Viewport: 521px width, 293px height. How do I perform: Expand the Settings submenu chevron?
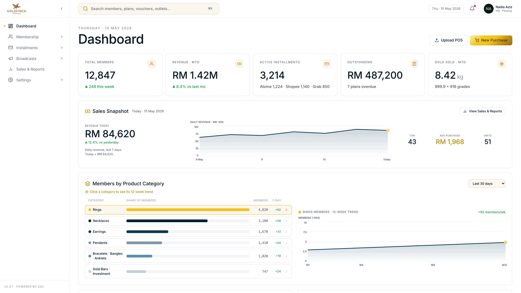pos(62,80)
